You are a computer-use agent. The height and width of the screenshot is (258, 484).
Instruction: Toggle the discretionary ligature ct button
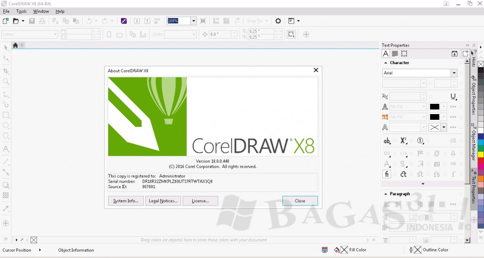pos(404,174)
